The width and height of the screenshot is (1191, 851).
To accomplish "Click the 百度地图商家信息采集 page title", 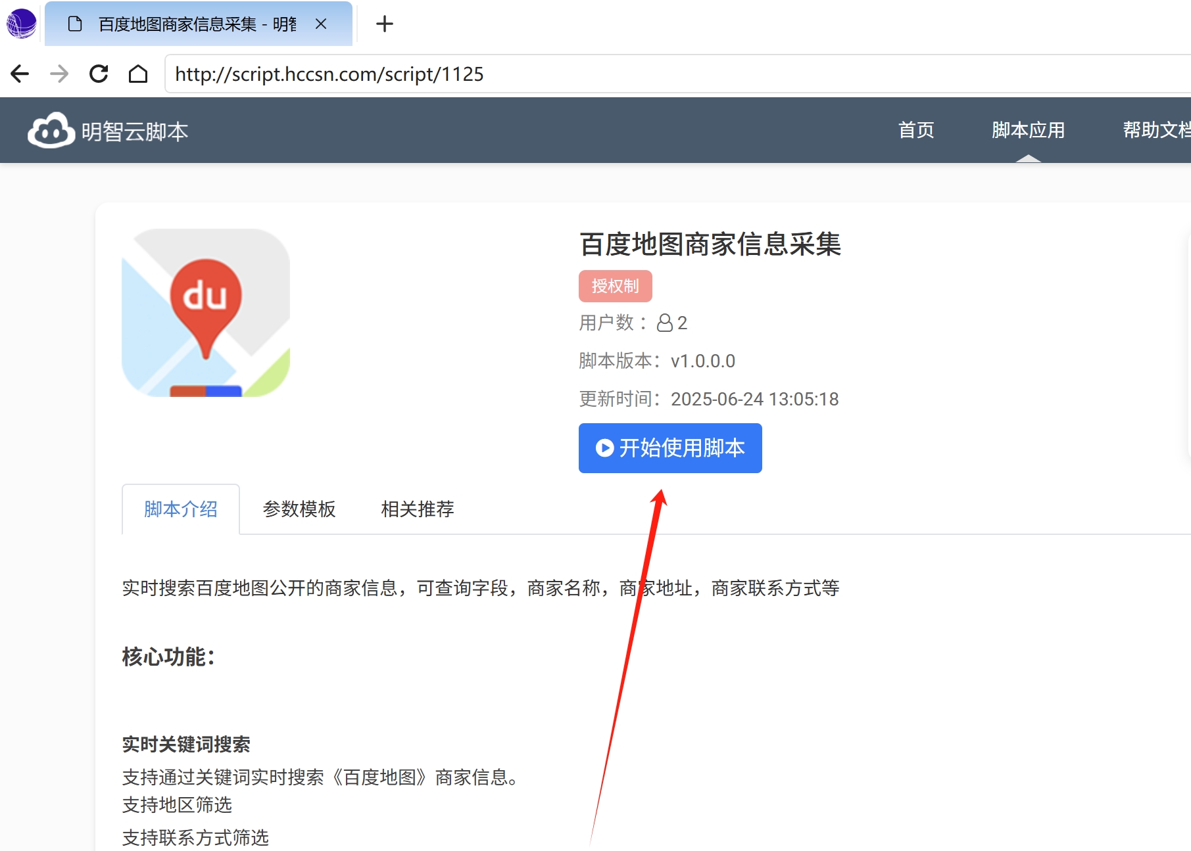I will tap(710, 244).
